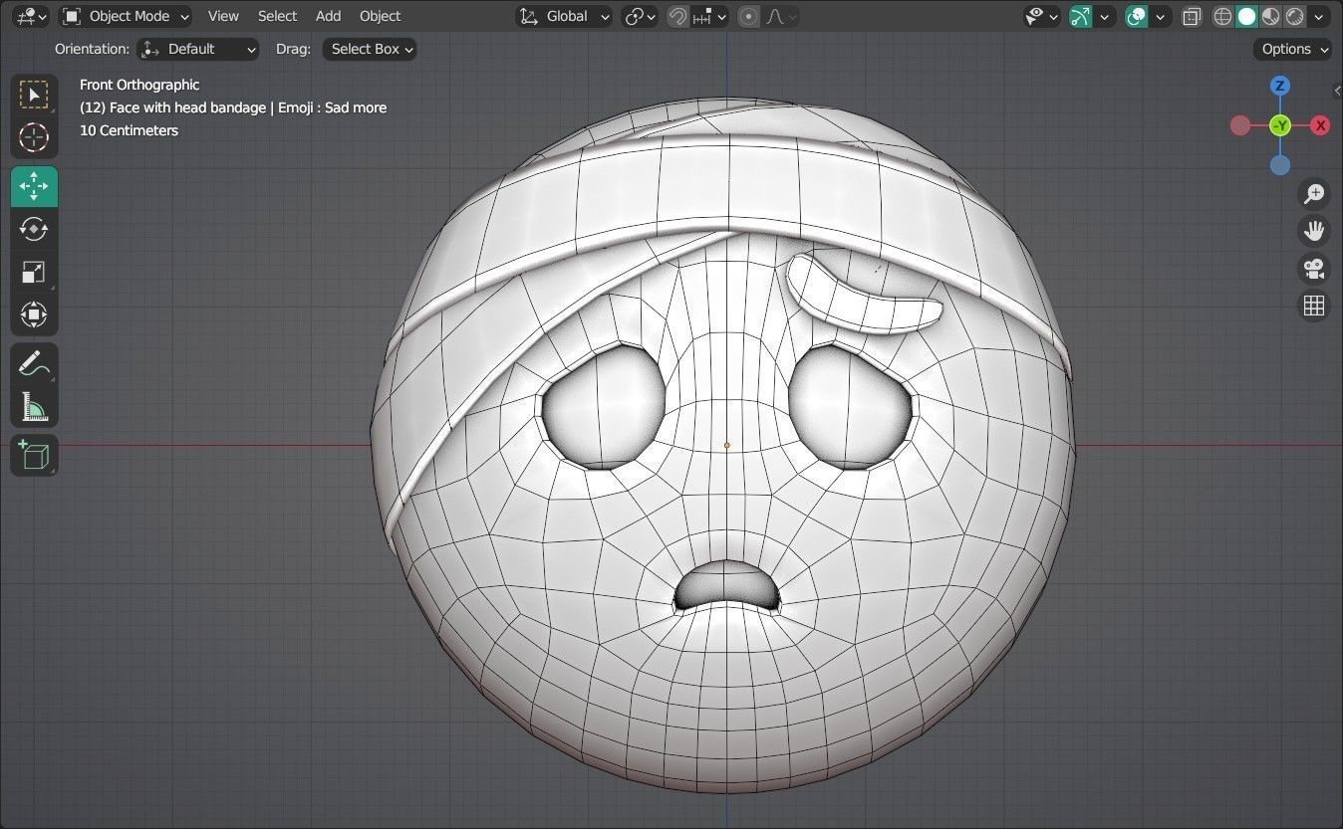1343x829 pixels.
Task: Open the Options popover
Action: click(x=1293, y=49)
